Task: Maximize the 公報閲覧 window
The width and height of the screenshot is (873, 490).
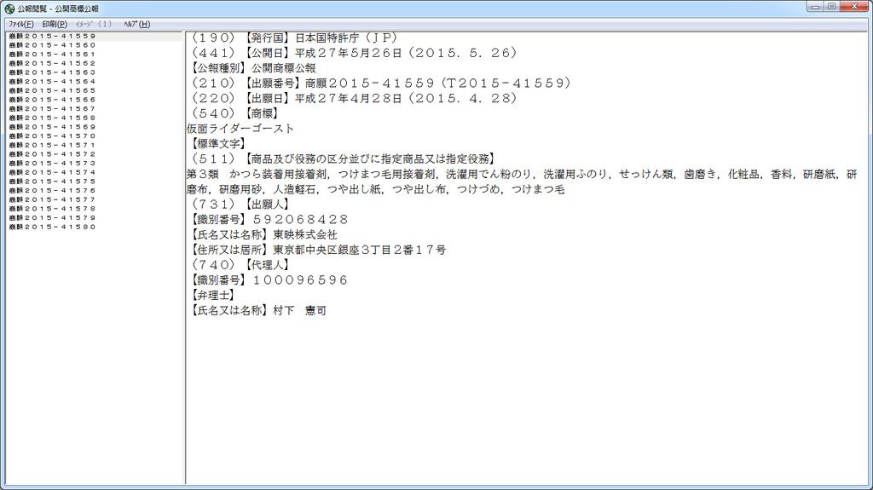Action: point(831,7)
